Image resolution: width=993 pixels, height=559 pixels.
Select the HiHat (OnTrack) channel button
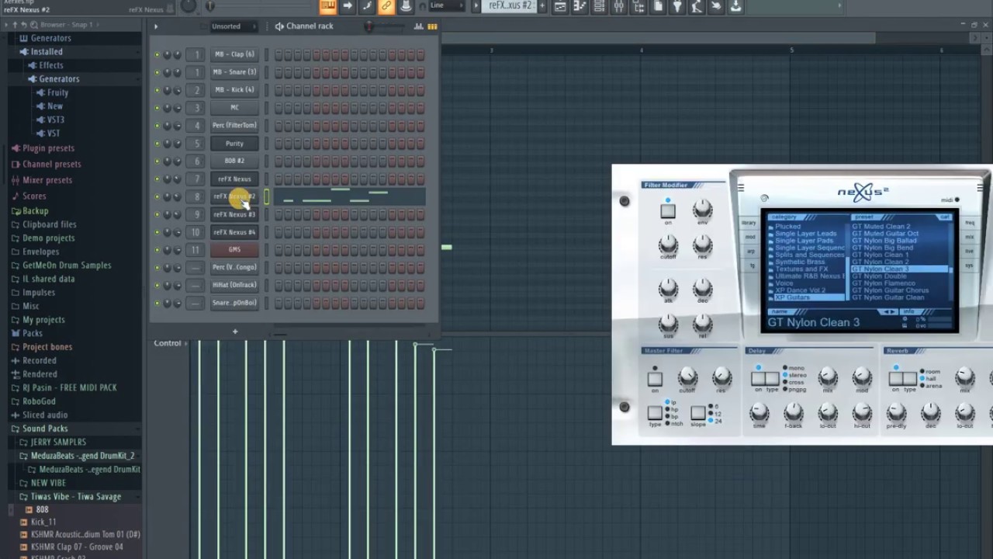[x=234, y=286]
